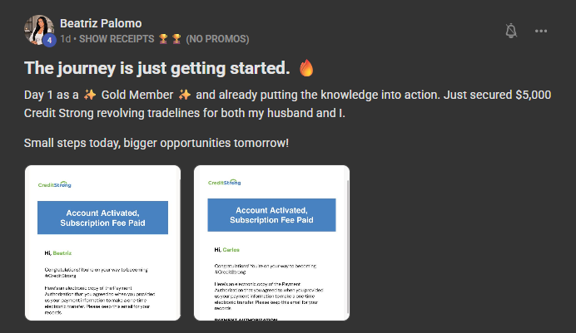This screenshot has height=333, width=576.
Task: Click the first trophy emoji
Action: pyautogui.click(x=163, y=39)
